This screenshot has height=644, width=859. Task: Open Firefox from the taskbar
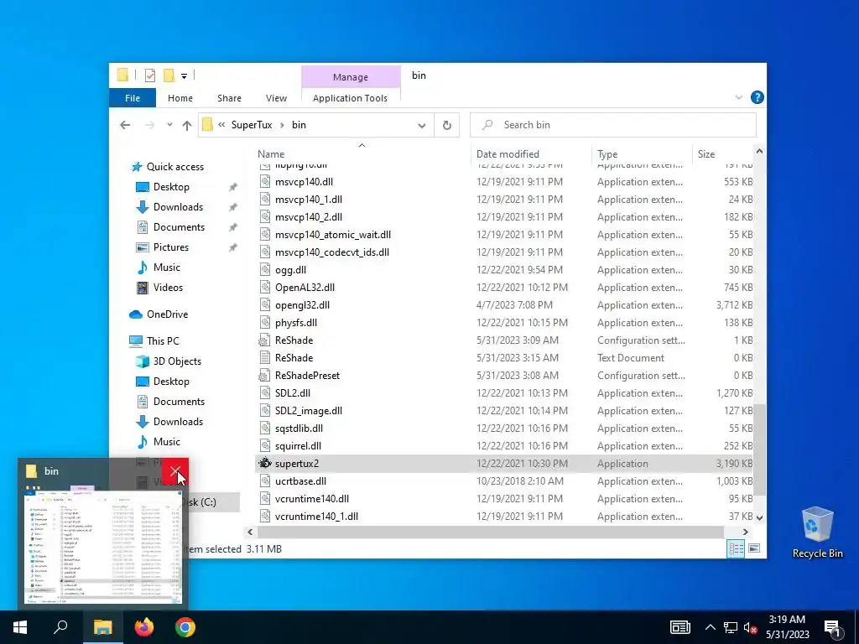[144, 627]
